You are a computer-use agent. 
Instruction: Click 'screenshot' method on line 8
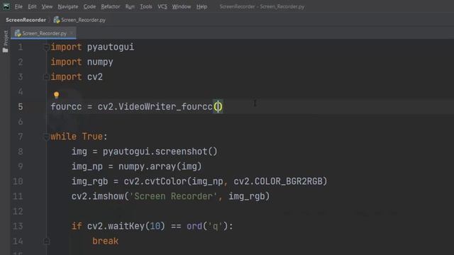click(x=182, y=152)
